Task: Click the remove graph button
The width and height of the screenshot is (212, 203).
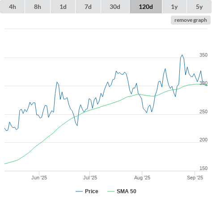Action: click(191, 20)
